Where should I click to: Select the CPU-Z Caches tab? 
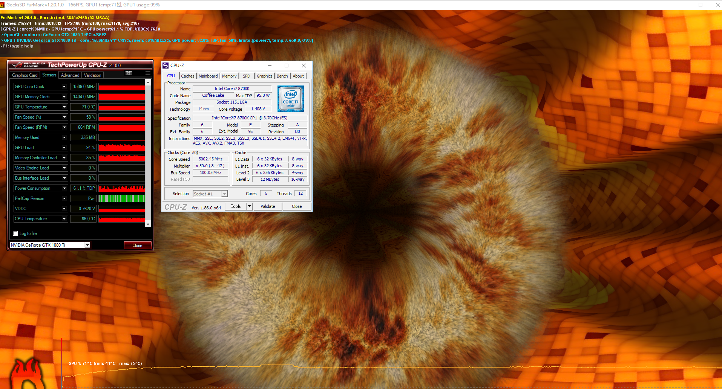(188, 76)
